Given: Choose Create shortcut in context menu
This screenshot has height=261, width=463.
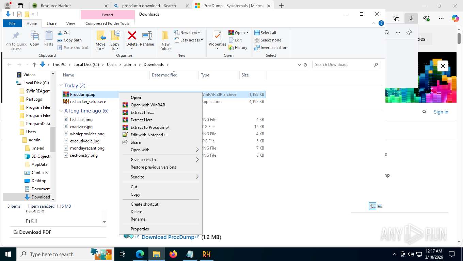Looking at the screenshot, I should tap(160, 204).
